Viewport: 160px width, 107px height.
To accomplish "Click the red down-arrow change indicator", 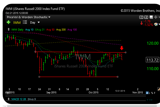I will [141, 23].
